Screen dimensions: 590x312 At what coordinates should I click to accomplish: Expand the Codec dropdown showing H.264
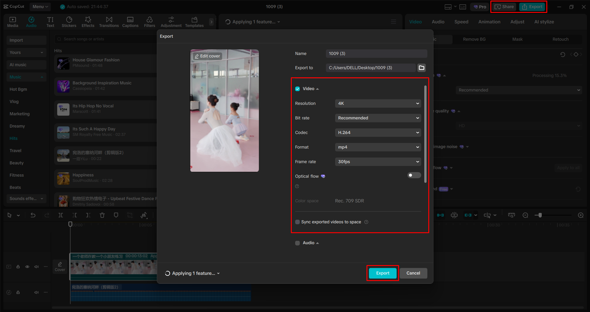click(378, 132)
